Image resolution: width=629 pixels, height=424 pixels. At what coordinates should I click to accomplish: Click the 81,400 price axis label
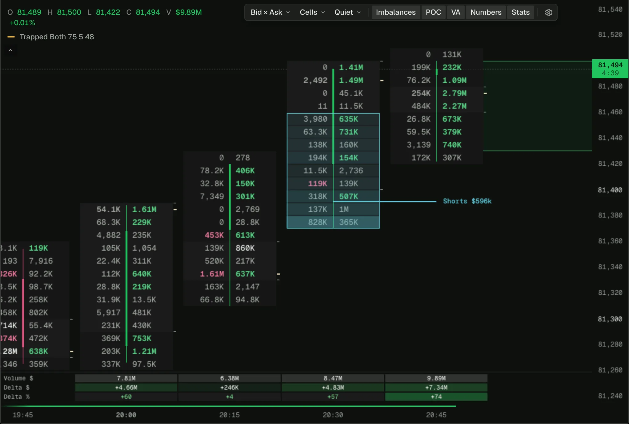pyautogui.click(x=610, y=190)
